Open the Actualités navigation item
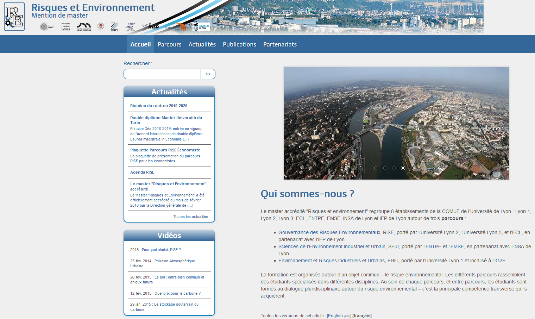 click(202, 44)
